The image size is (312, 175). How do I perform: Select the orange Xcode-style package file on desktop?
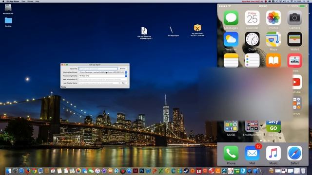197,28
